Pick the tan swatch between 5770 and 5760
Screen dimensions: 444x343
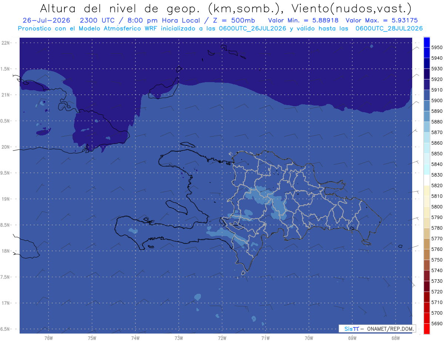pos(427,244)
